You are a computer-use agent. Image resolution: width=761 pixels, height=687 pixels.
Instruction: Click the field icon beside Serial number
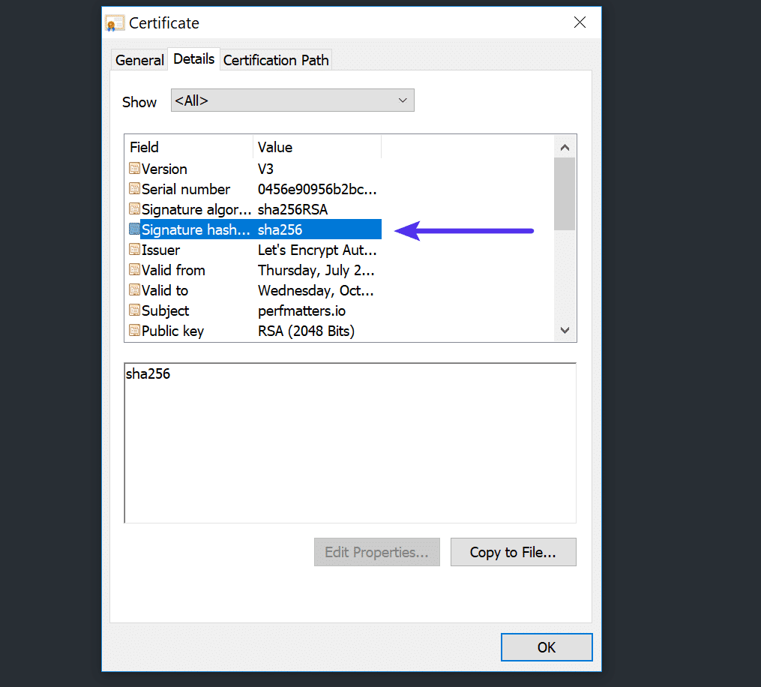click(x=135, y=189)
